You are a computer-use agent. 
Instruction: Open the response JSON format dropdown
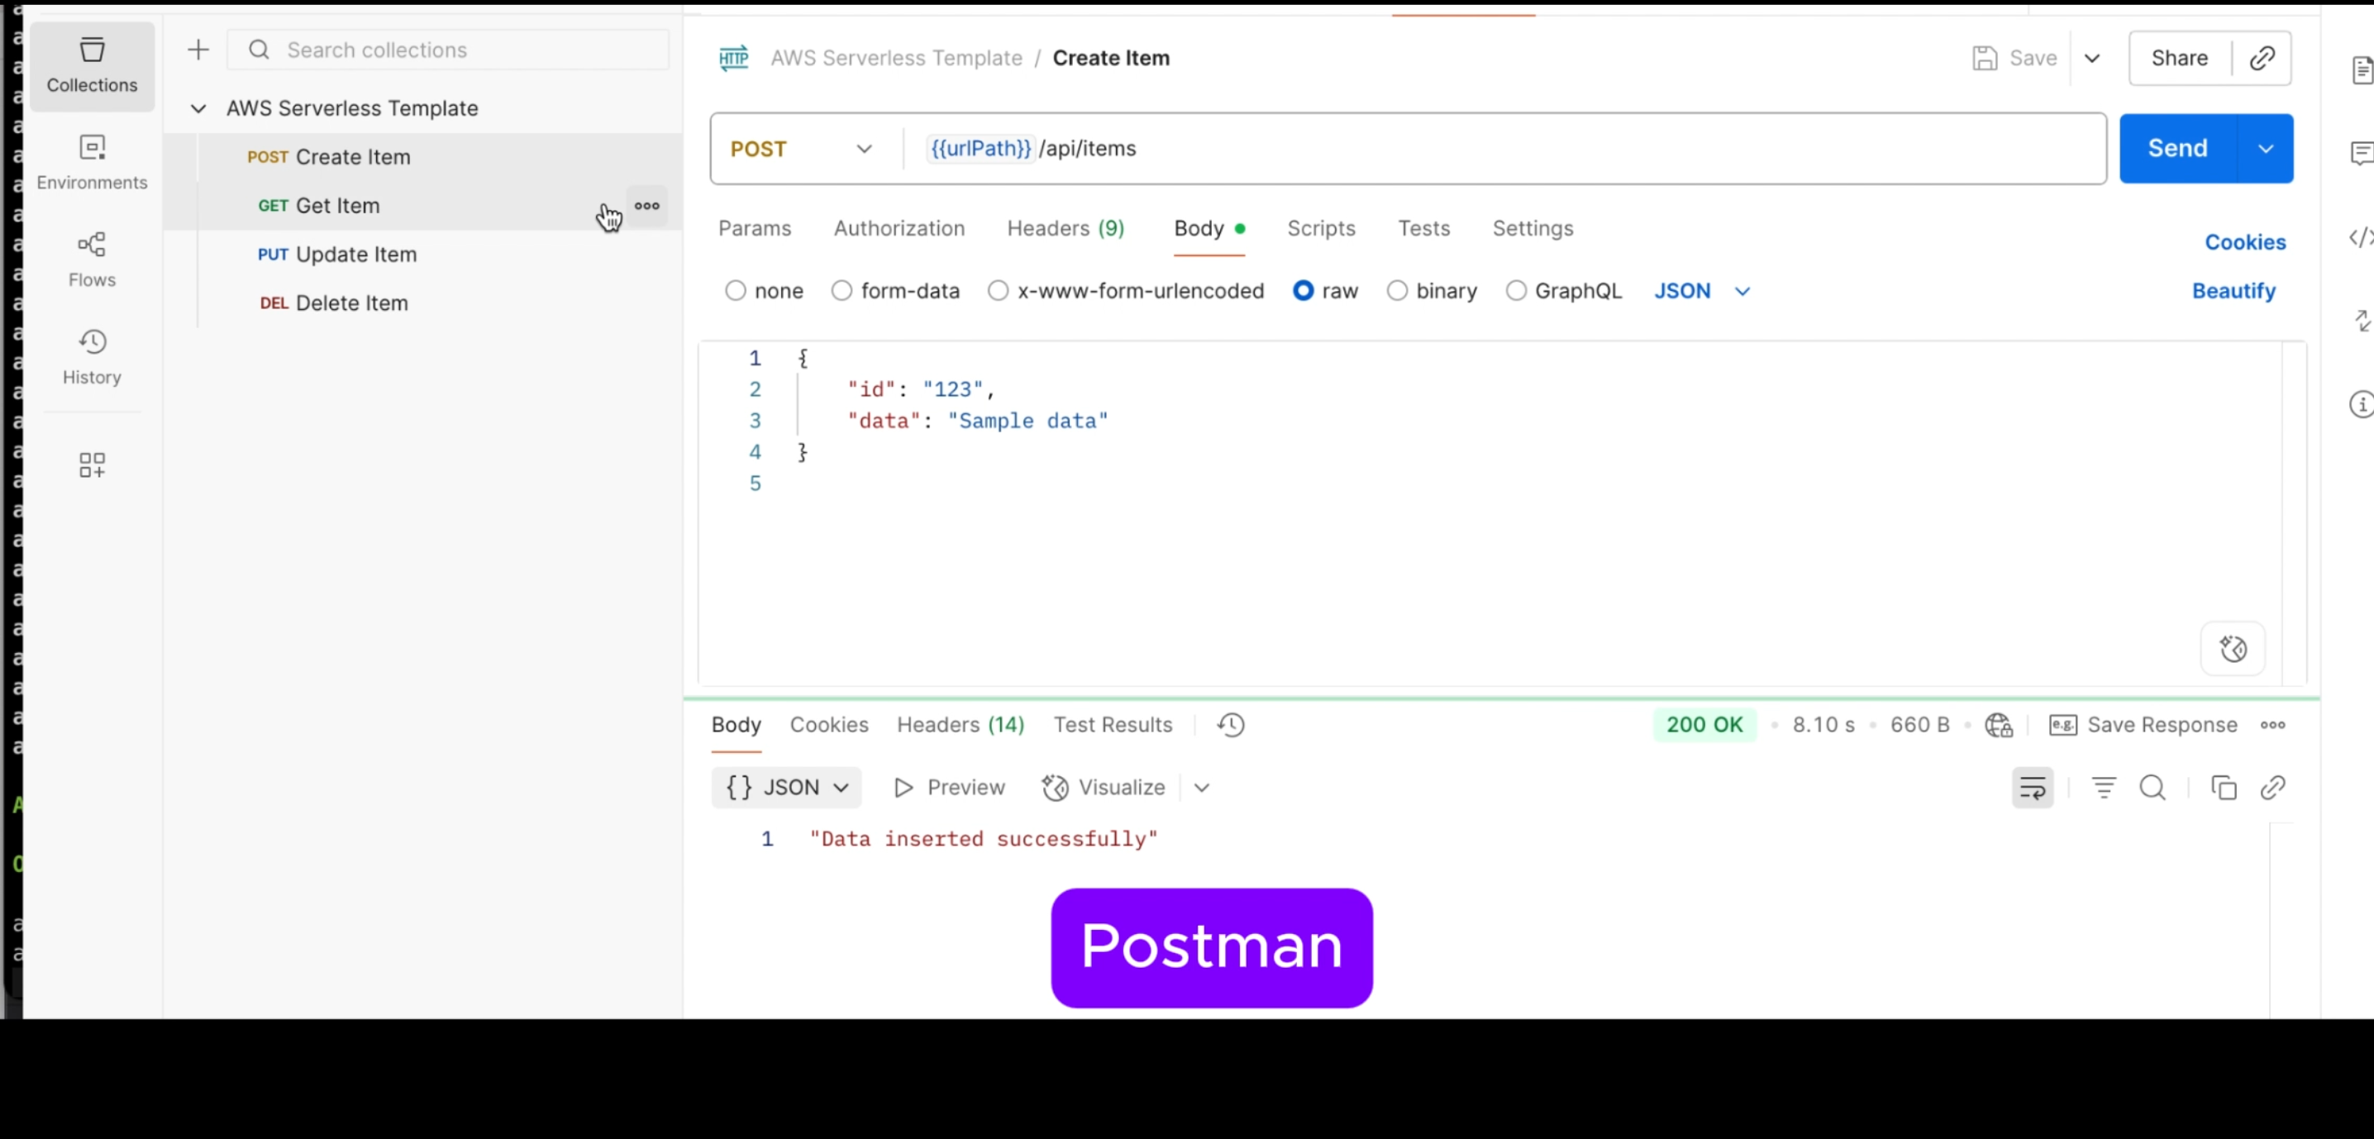pos(786,788)
